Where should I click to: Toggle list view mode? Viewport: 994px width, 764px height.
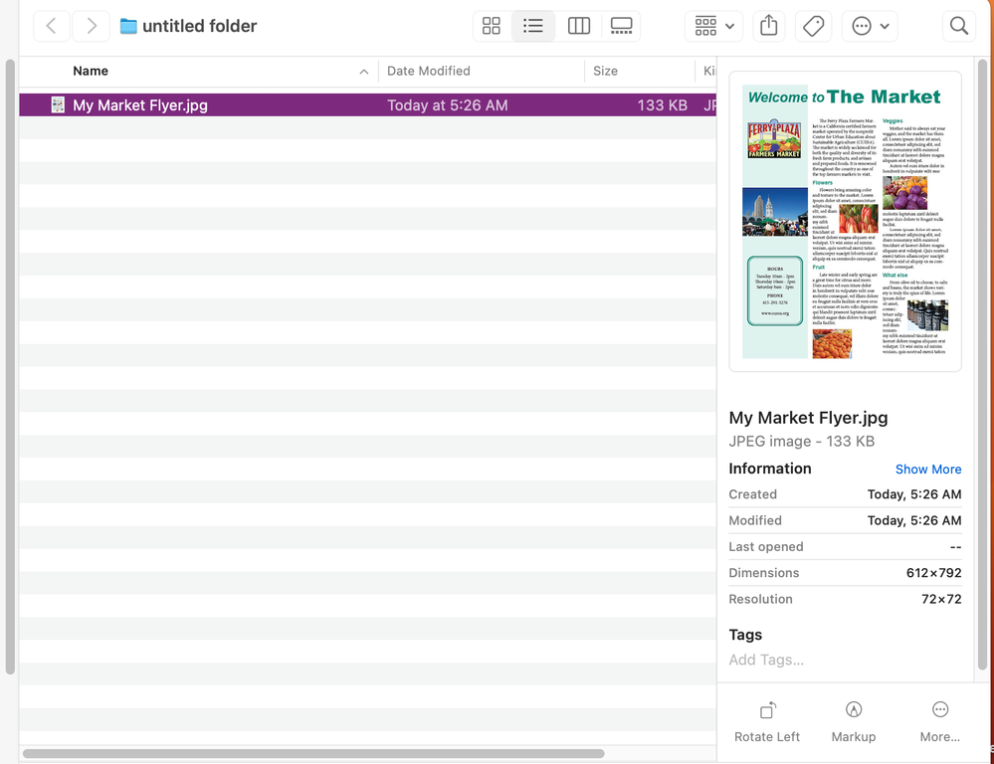point(534,26)
